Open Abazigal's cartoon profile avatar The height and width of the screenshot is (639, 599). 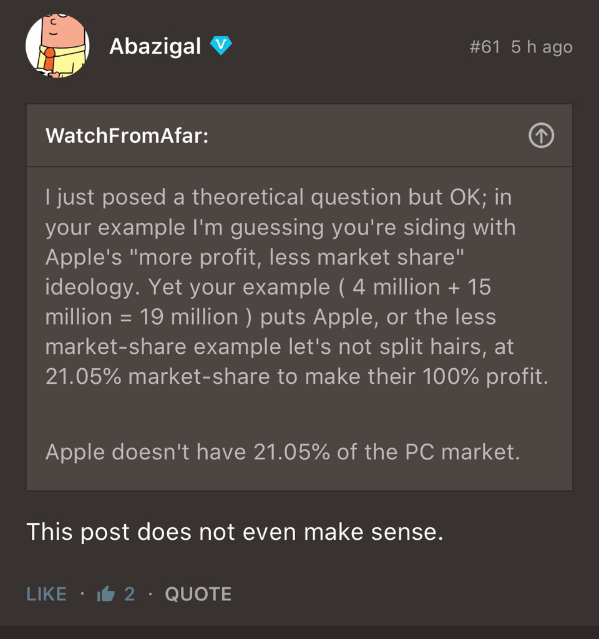click(57, 46)
